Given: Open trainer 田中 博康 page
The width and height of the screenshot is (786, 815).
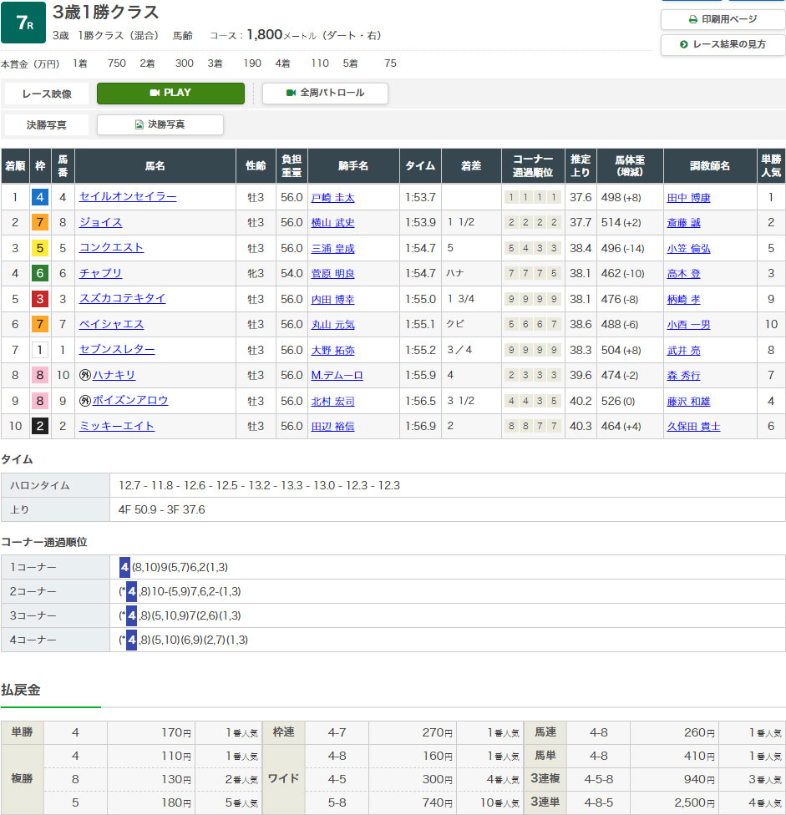Looking at the screenshot, I should tap(688, 198).
